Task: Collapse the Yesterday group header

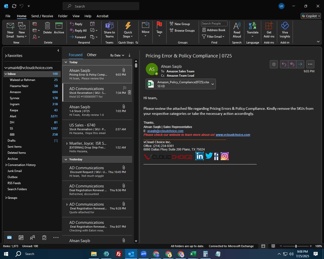Action: [x=66, y=159]
